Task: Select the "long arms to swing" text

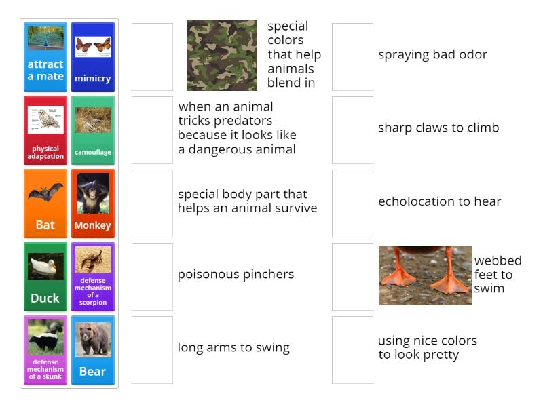Action: point(233,347)
